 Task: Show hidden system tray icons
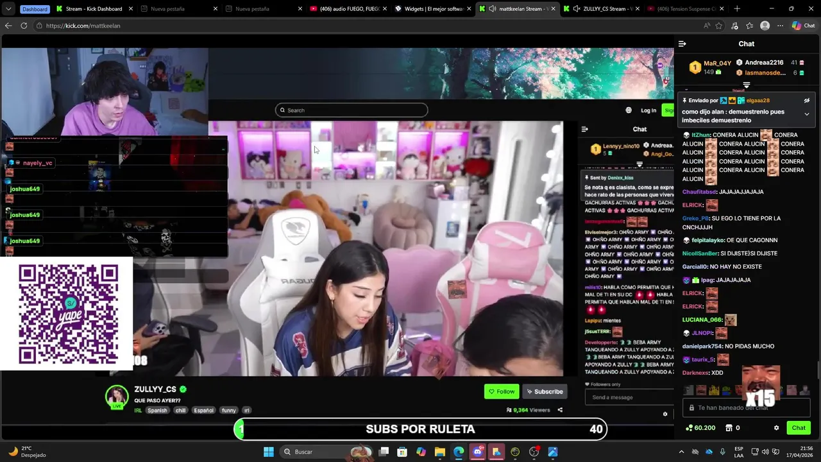pyautogui.click(x=681, y=452)
